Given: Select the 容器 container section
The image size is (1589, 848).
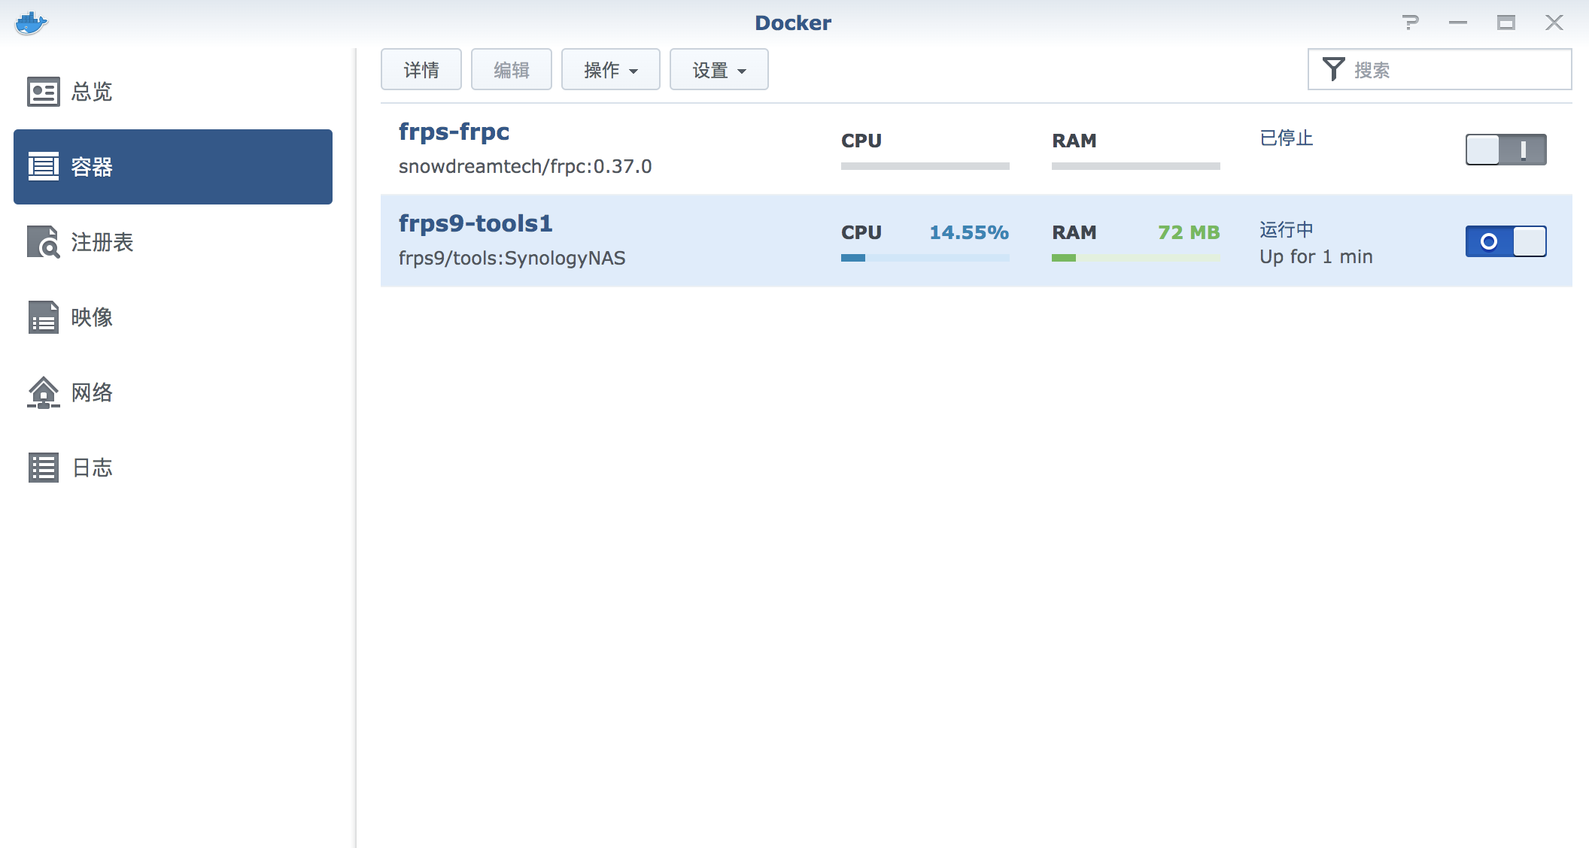Looking at the screenshot, I should pos(173,167).
